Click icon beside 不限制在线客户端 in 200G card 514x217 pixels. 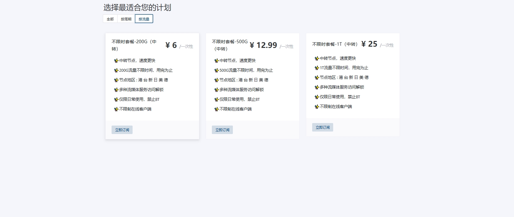click(x=116, y=109)
